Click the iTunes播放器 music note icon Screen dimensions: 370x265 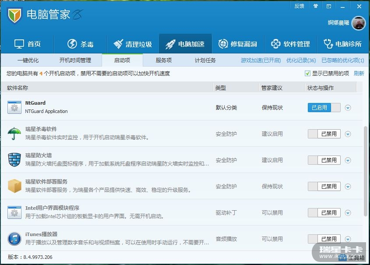[14, 239]
